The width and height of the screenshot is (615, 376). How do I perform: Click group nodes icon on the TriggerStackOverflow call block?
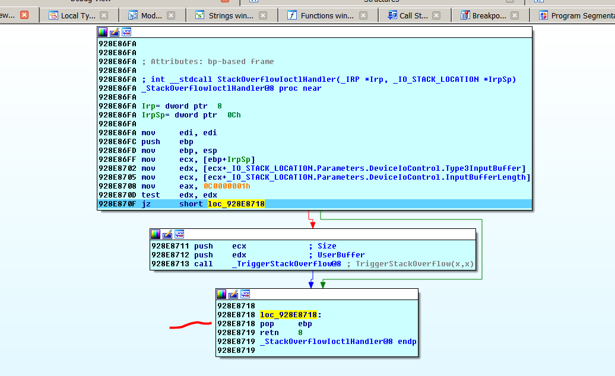179,234
